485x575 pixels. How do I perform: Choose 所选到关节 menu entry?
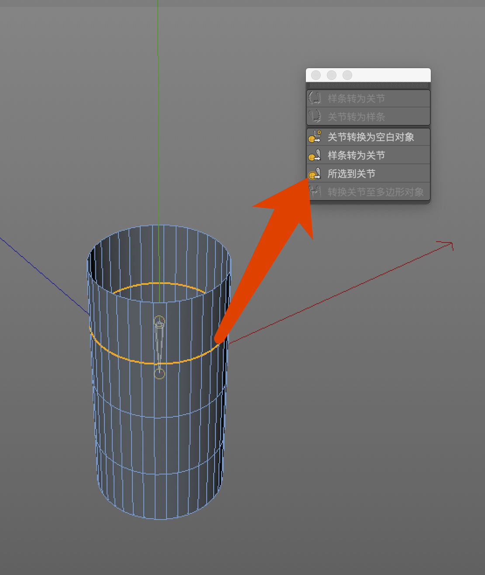tap(368, 173)
